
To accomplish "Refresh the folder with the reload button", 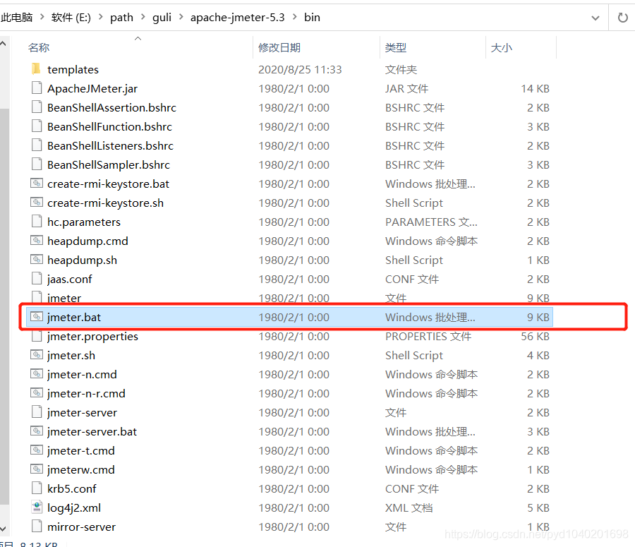I will pos(622,18).
